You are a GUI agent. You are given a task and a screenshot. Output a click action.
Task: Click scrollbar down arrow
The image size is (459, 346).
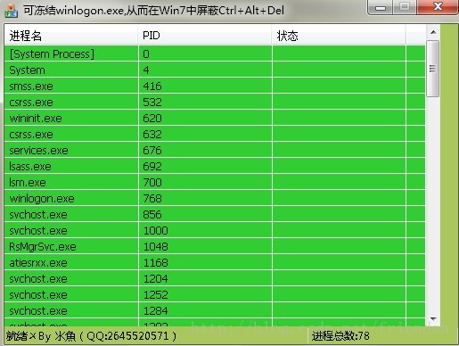point(433,319)
